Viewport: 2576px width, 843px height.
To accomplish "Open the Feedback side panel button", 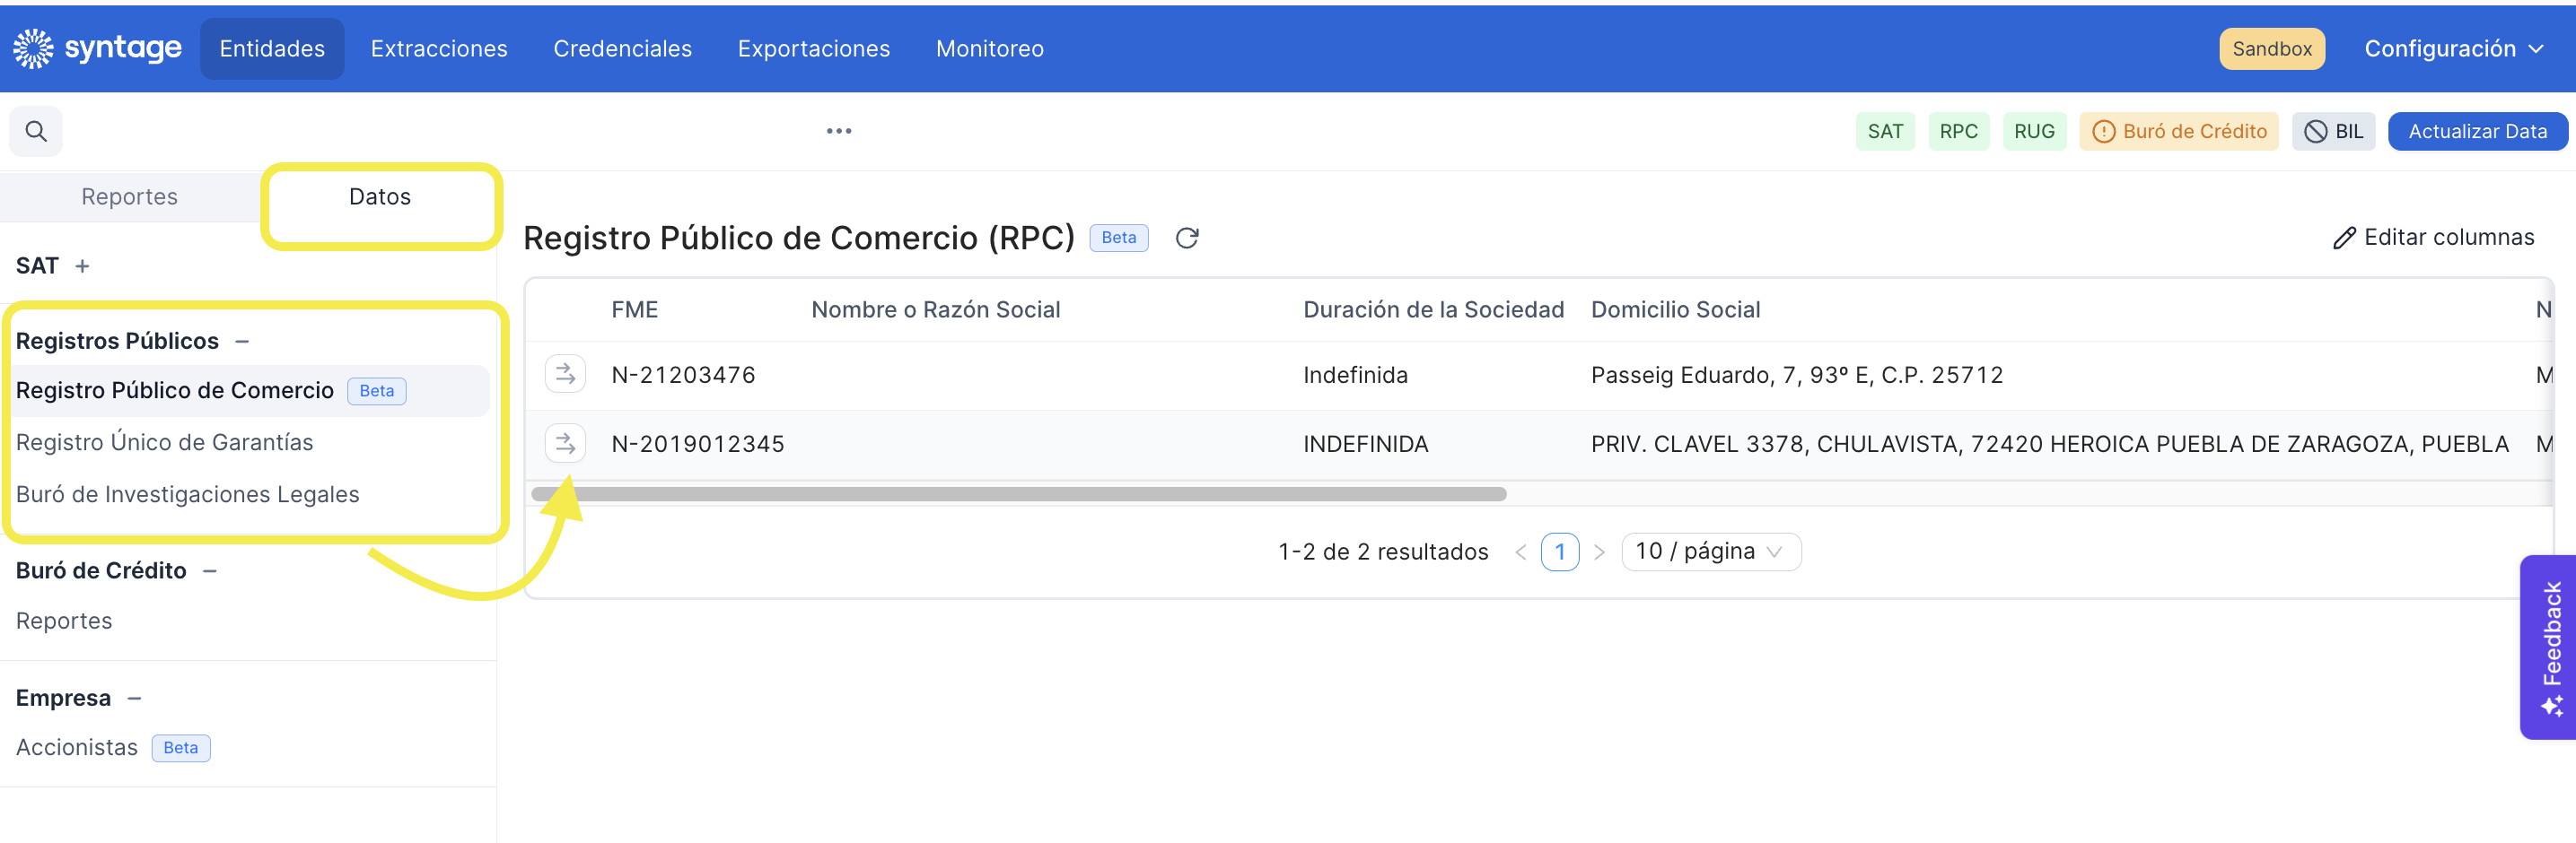I will pos(2548,647).
